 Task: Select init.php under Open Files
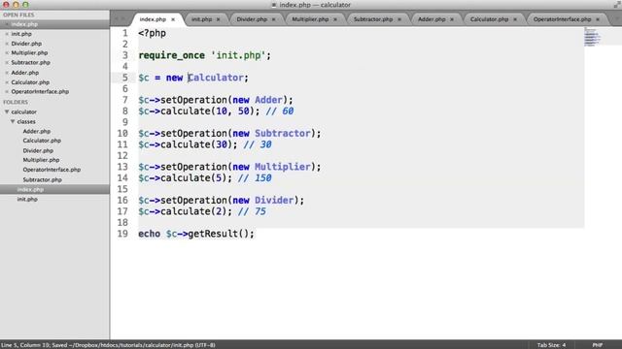pos(21,34)
